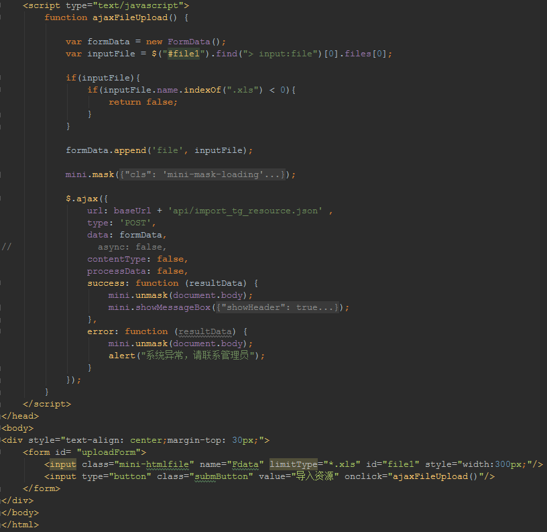This screenshot has width=547, height=532.
Task: Click the processData property key
Action: (117, 271)
